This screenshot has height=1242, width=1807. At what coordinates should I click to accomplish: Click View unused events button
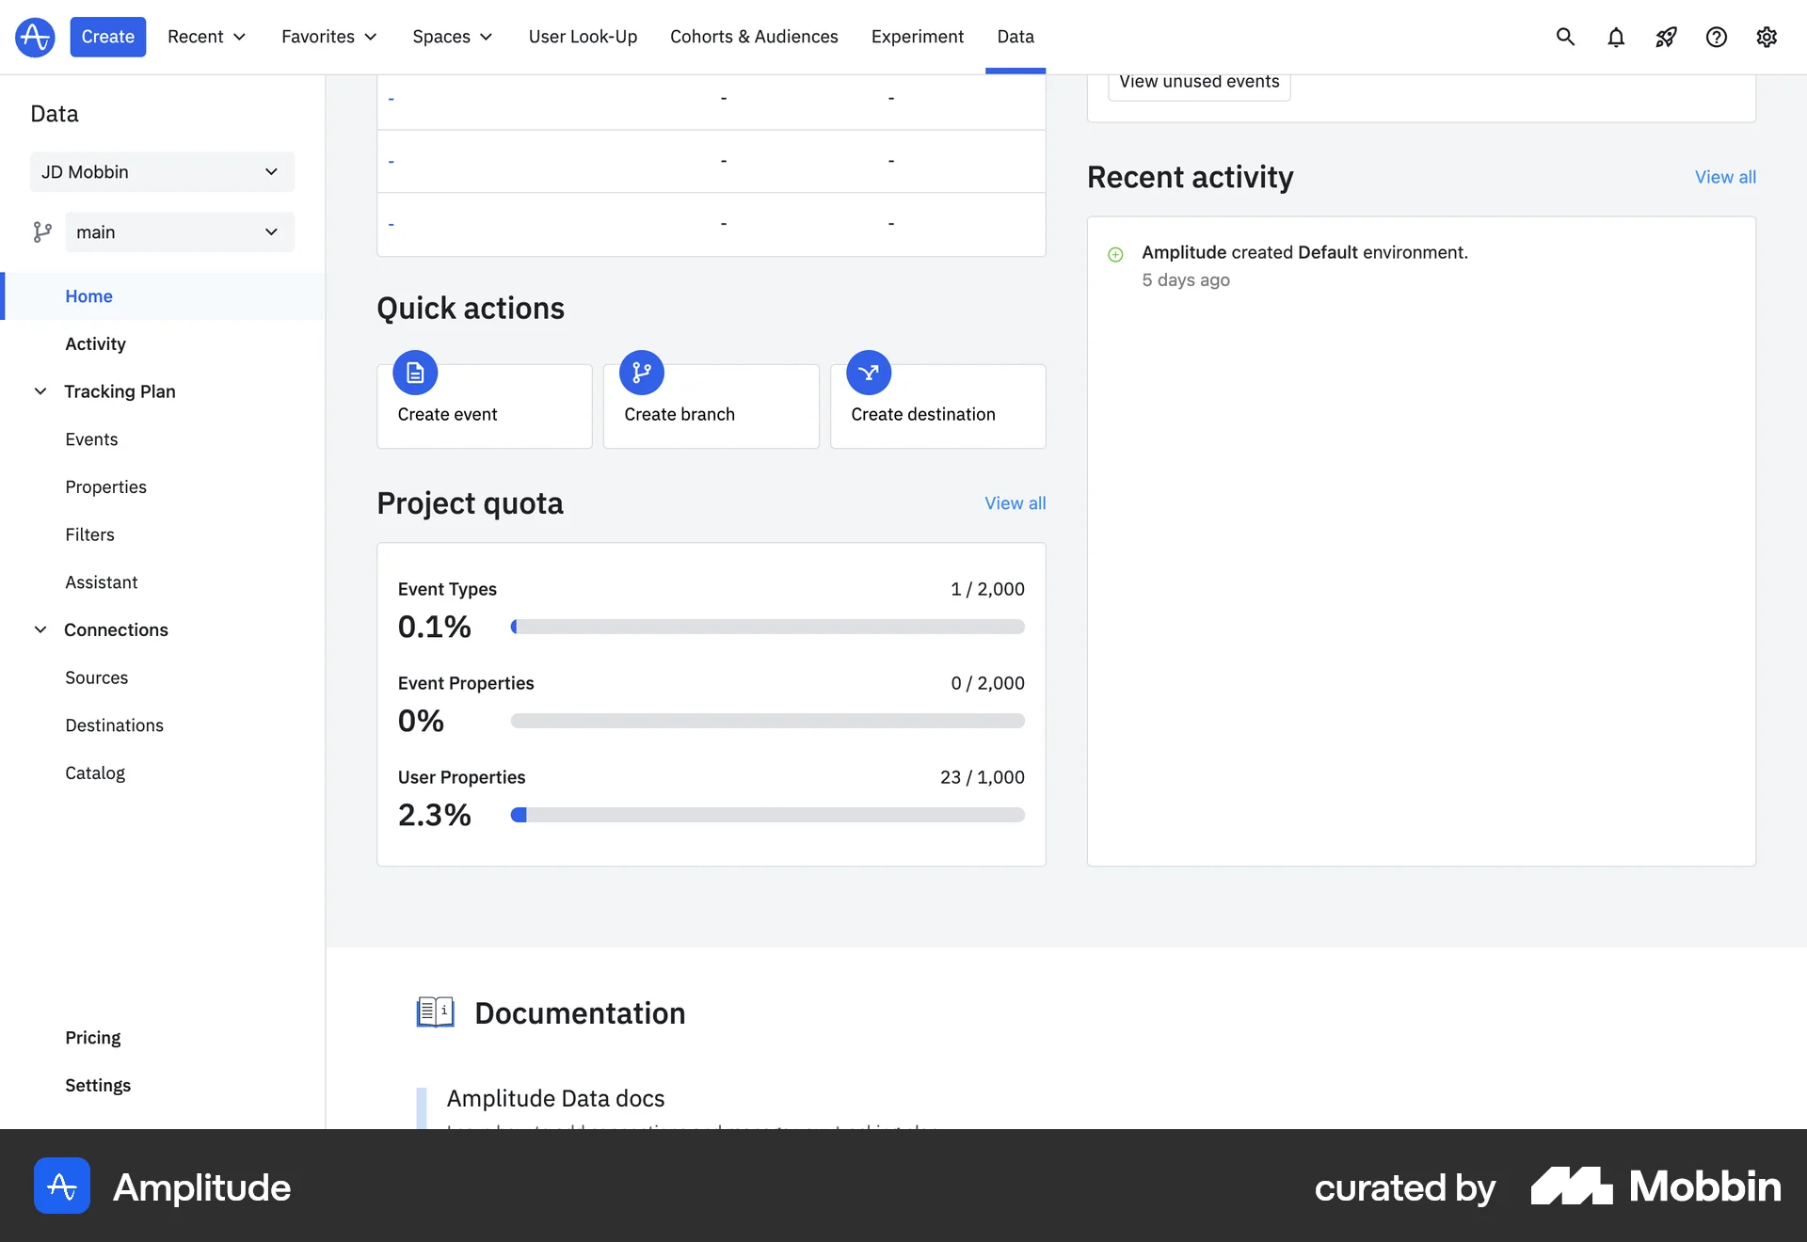point(1198,83)
